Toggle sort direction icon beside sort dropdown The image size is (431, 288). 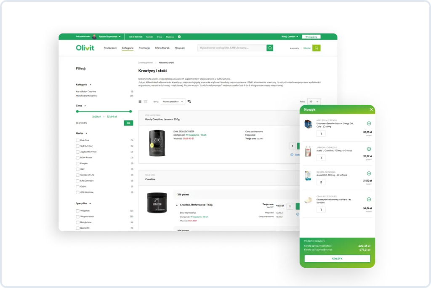[x=189, y=101]
